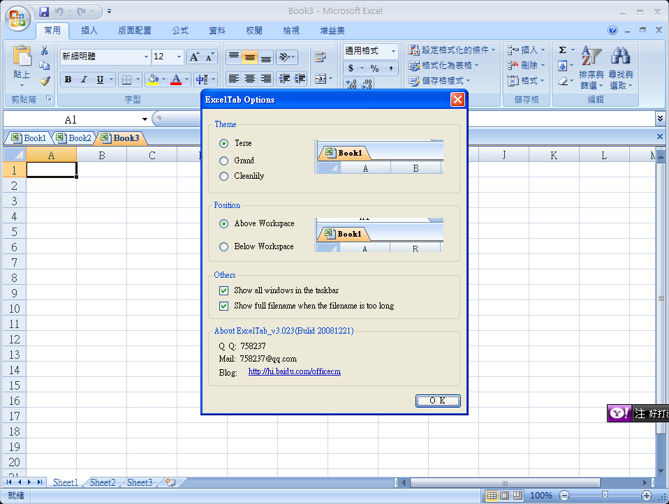The height and width of the screenshot is (504, 669).
Task: Align text to middle
Action: coord(250,57)
